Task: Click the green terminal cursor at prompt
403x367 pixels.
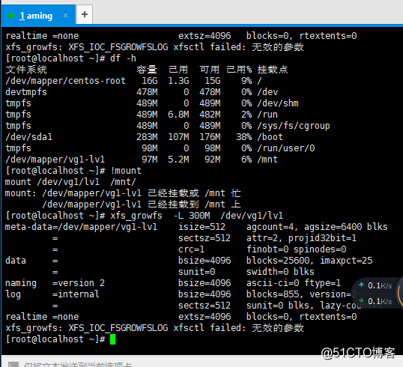Action: click(x=112, y=339)
